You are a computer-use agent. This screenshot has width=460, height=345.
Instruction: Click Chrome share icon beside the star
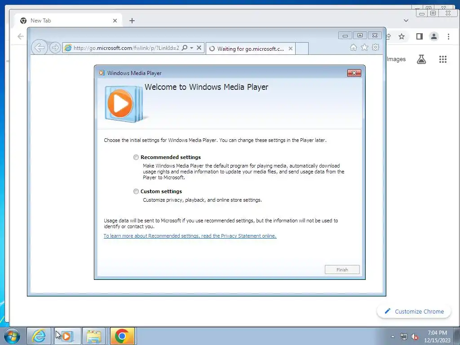[389, 36]
